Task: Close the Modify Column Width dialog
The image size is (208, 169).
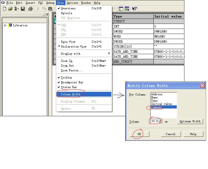Action: point(202,86)
